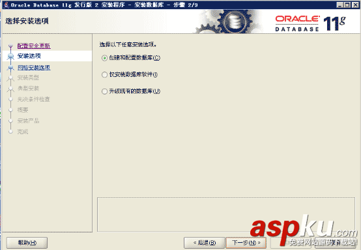Open the 配置安全更新 step link

point(34,46)
